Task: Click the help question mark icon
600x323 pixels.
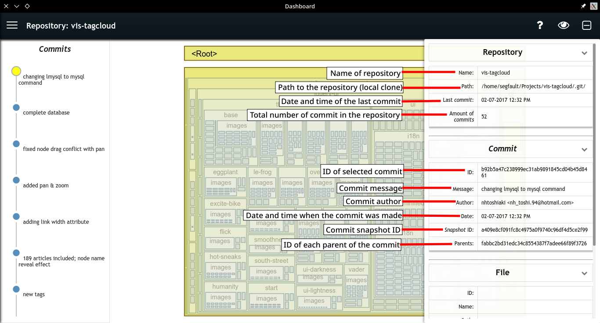Action: (539, 25)
